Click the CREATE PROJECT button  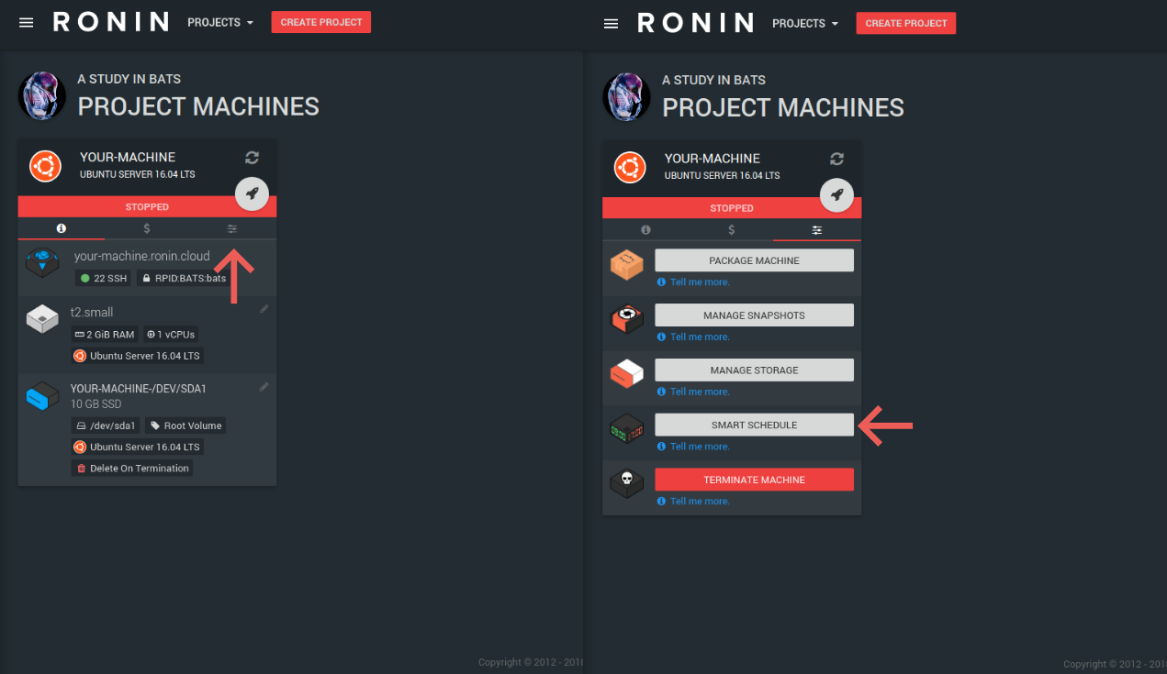[x=320, y=21]
